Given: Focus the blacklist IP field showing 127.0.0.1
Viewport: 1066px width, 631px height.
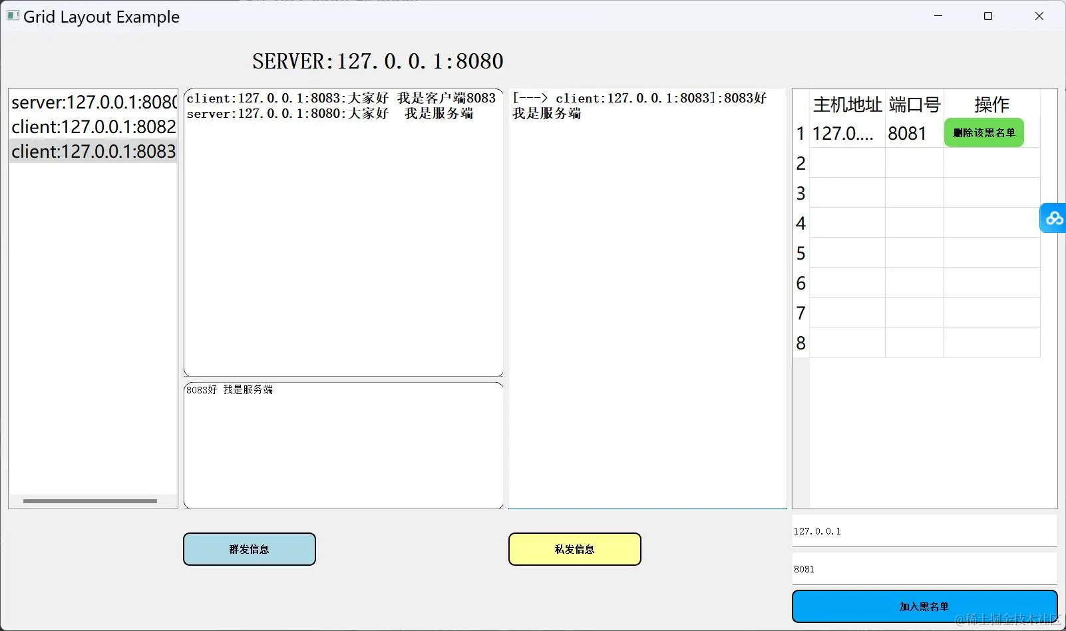Looking at the screenshot, I should coord(924,530).
